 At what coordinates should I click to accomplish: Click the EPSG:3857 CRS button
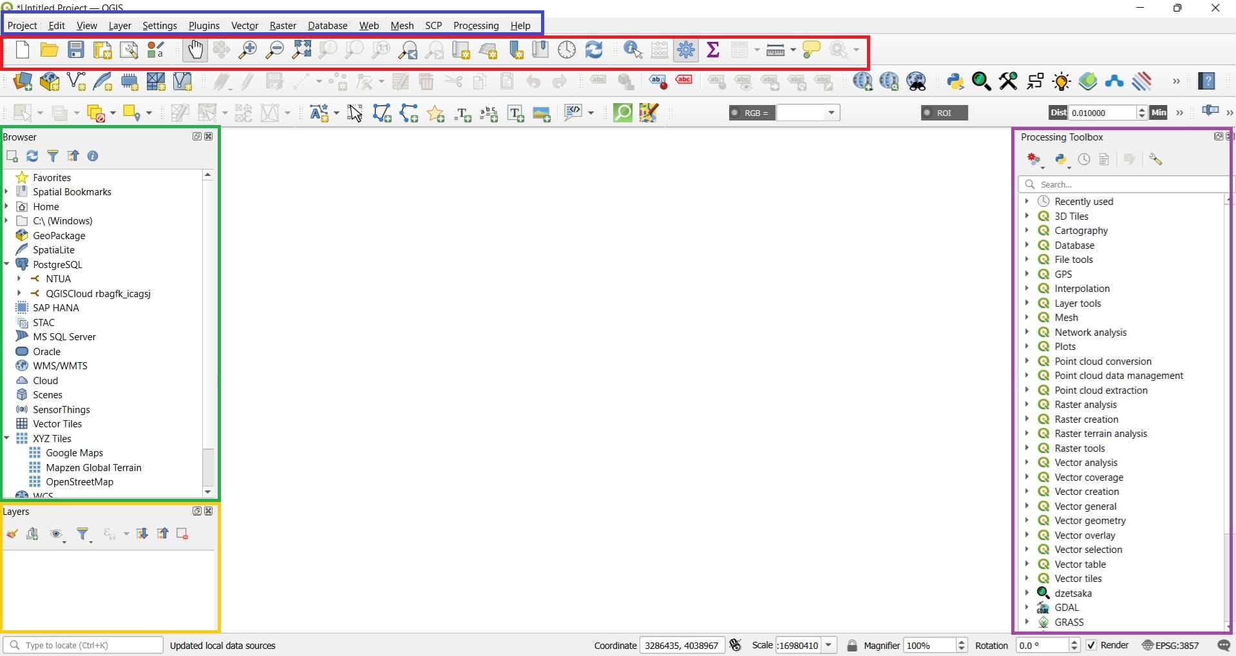(x=1170, y=645)
